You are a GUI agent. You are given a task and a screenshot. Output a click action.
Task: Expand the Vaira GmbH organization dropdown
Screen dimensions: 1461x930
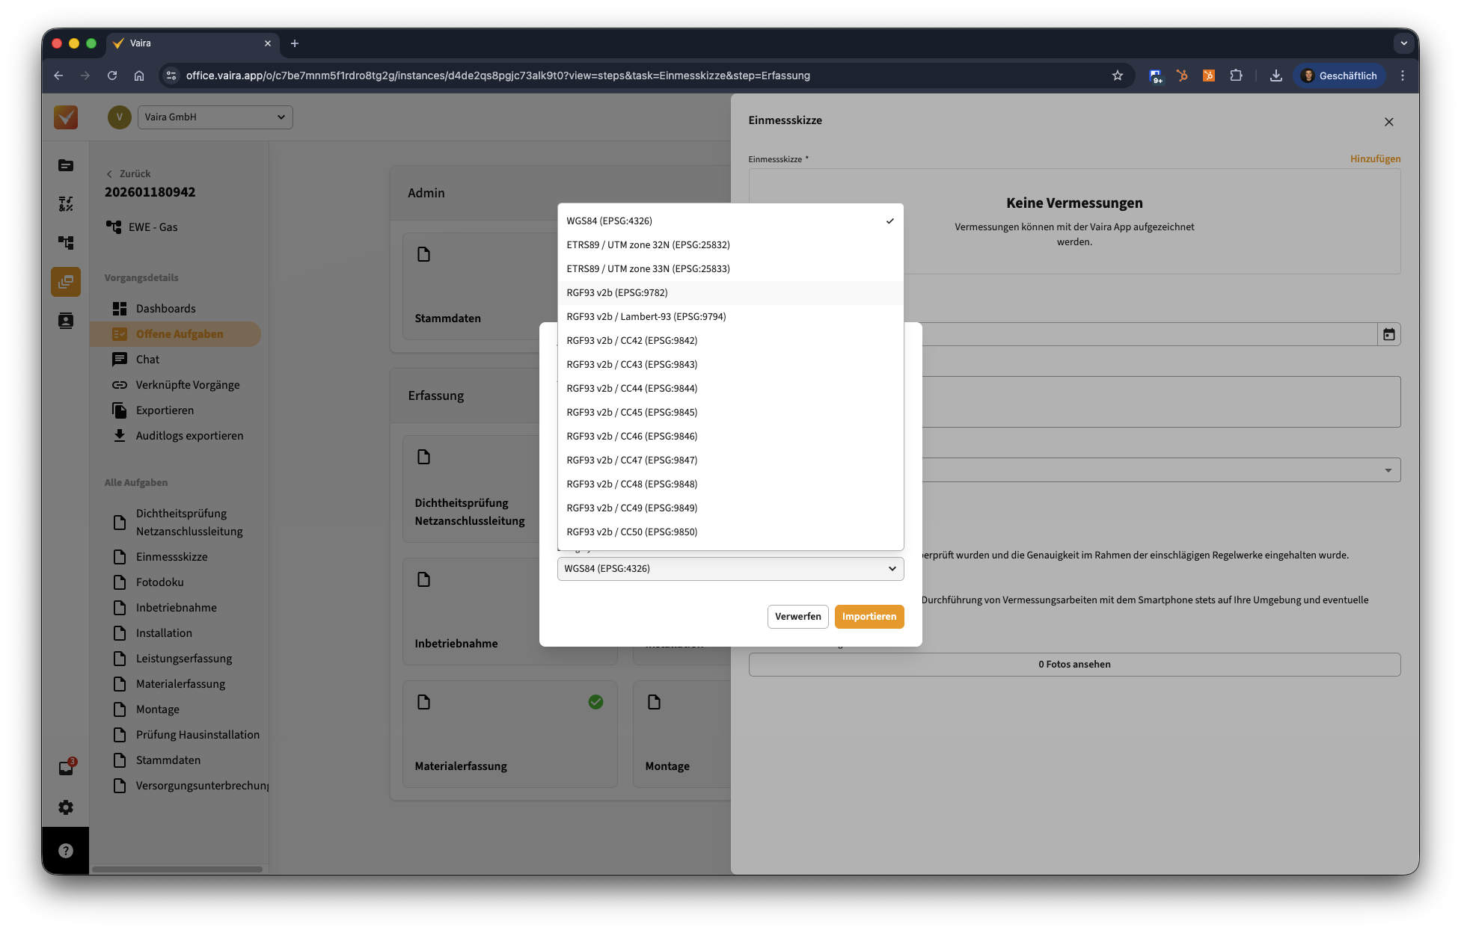click(215, 117)
